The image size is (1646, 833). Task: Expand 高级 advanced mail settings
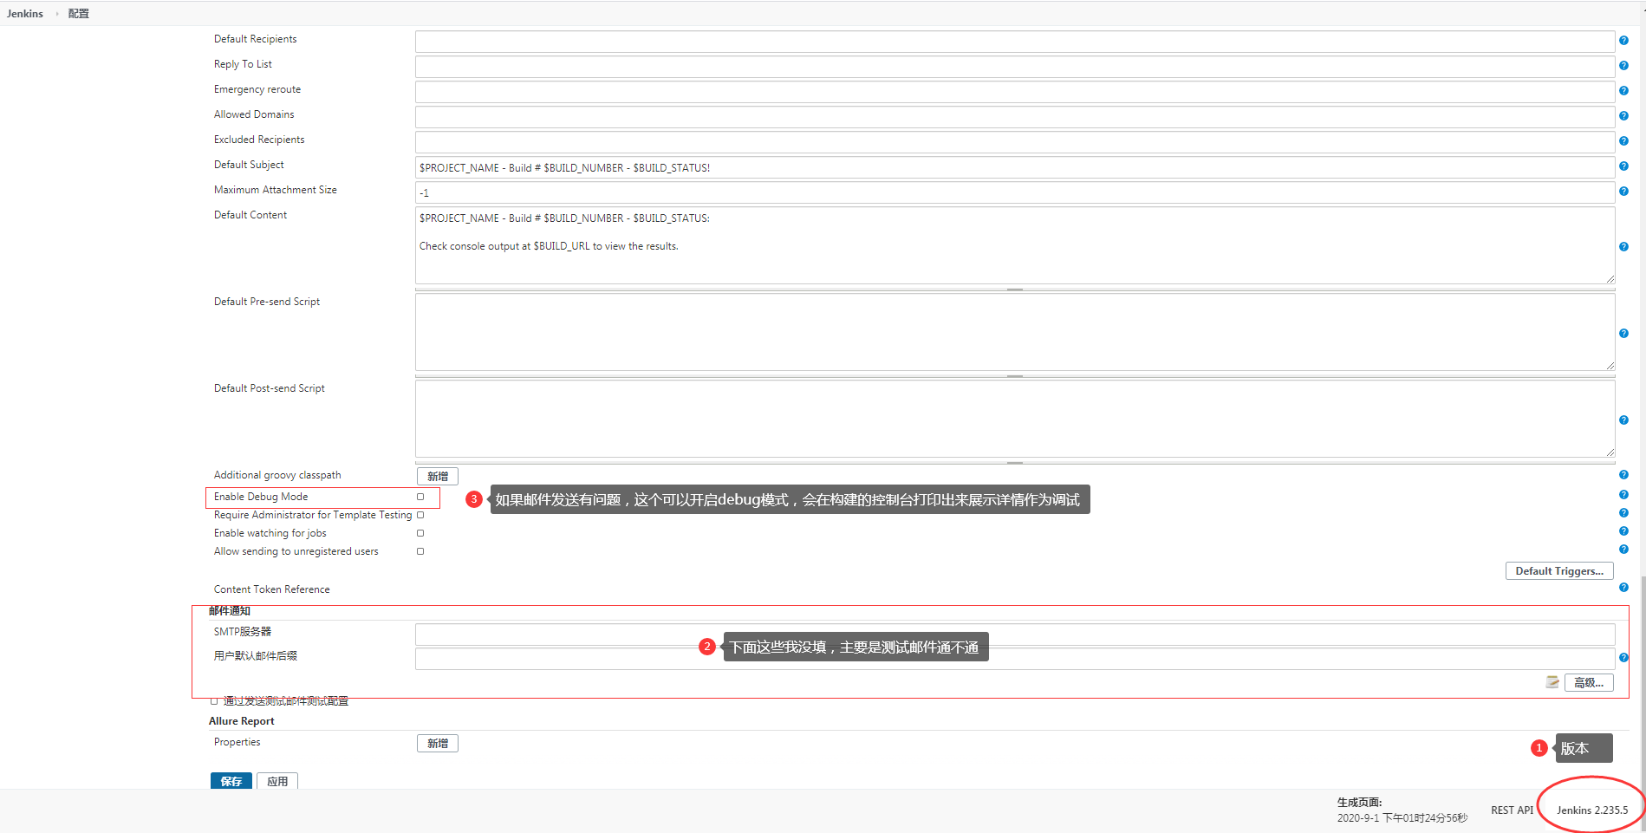point(1588,682)
